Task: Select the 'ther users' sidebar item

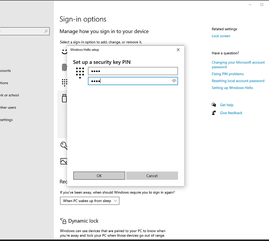Action: click(8, 108)
